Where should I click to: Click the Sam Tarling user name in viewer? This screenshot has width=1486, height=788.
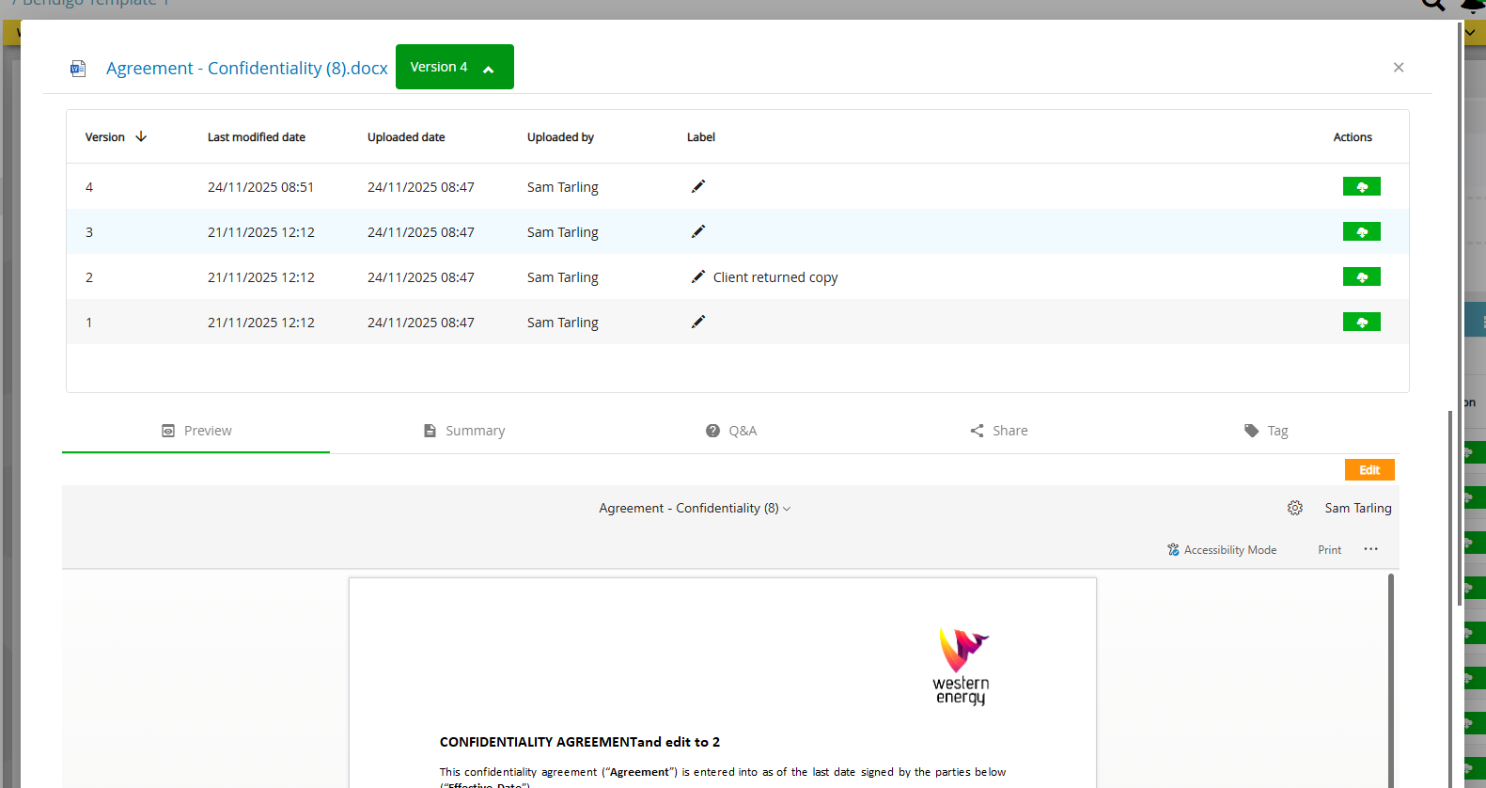pos(1358,508)
